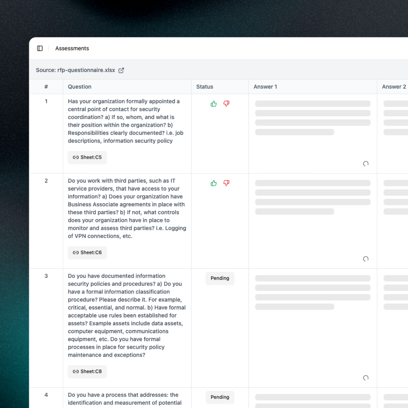Viewport: 408px width, 408px height.
Task: Click the chain link icon in the Sheet:C6 chip
Action: pyautogui.click(x=75, y=253)
